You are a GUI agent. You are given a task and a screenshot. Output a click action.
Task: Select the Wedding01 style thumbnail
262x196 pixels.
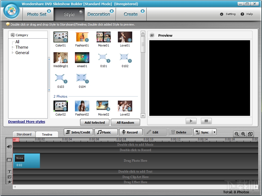(60, 58)
